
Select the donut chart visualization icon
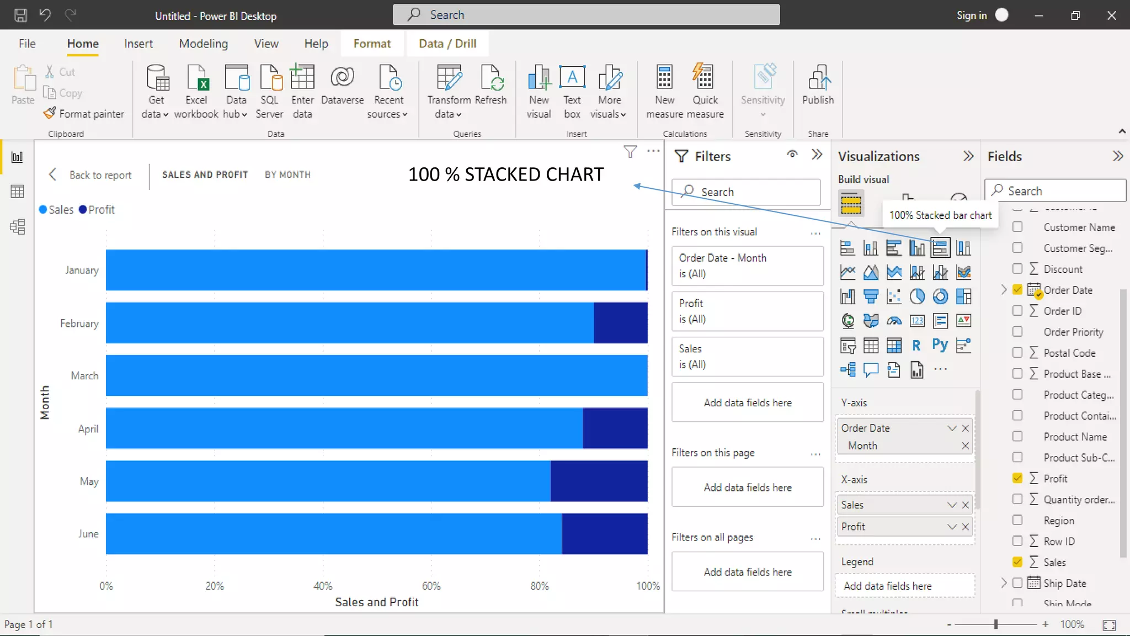[x=940, y=296]
